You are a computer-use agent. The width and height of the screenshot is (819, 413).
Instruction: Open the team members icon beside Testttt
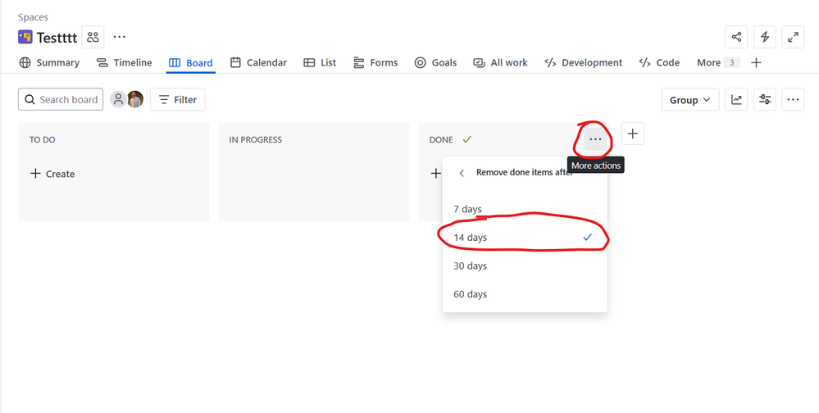click(x=93, y=37)
